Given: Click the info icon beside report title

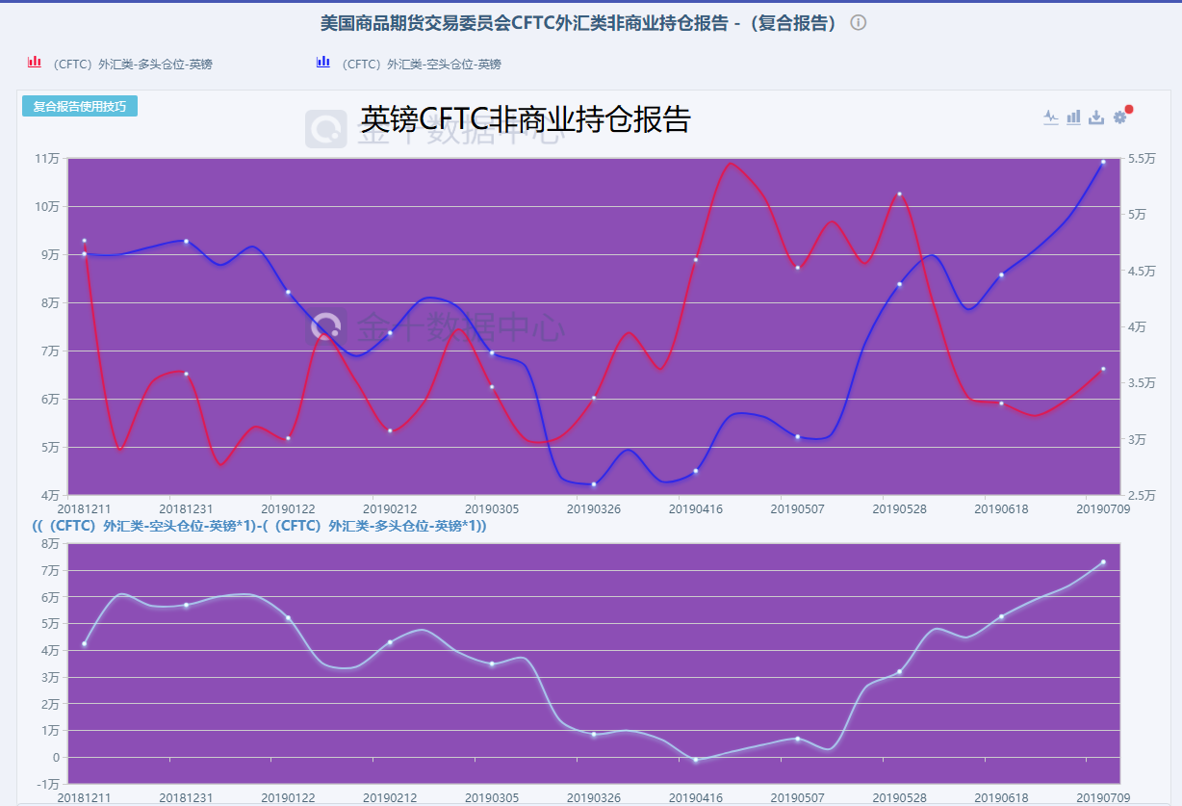Looking at the screenshot, I should [x=859, y=23].
